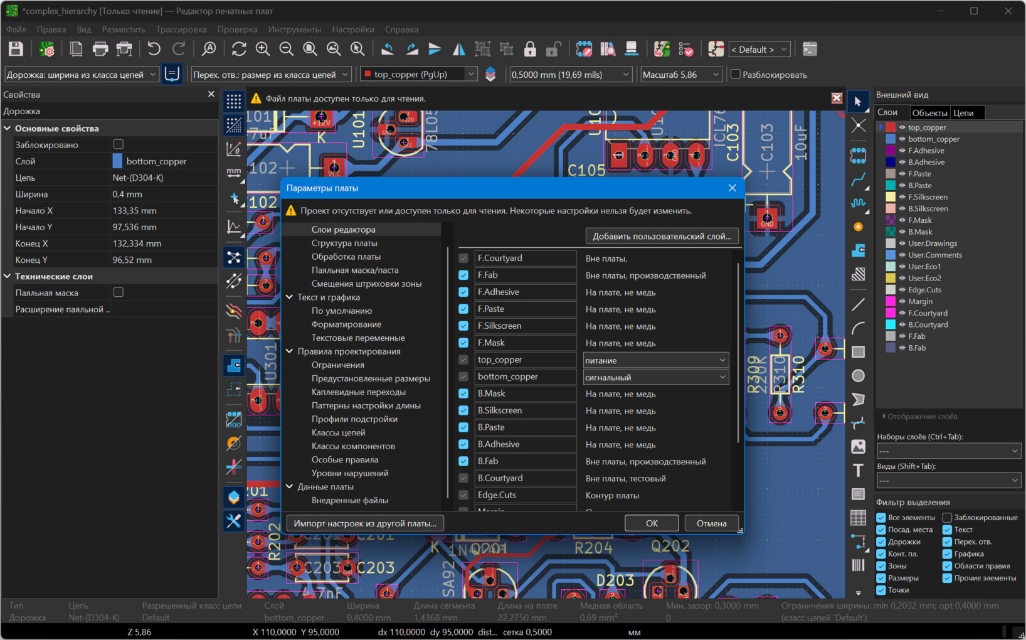Open the Проверка menu
1026x640 pixels.
tap(237, 29)
